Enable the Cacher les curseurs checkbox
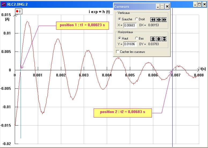 [118, 52]
